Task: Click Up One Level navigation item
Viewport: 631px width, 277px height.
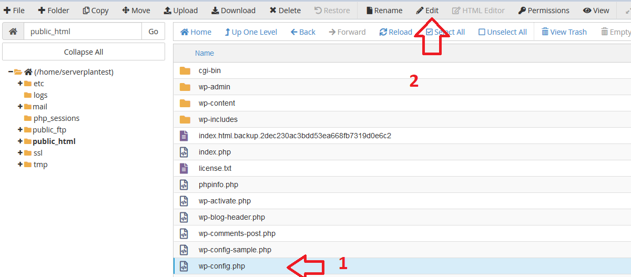Action: coord(250,32)
